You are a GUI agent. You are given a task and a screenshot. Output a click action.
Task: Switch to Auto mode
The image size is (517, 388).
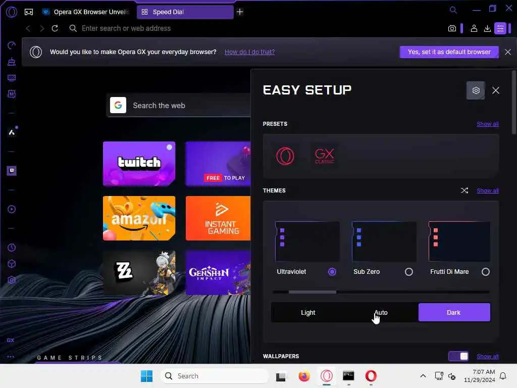(381, 312)
